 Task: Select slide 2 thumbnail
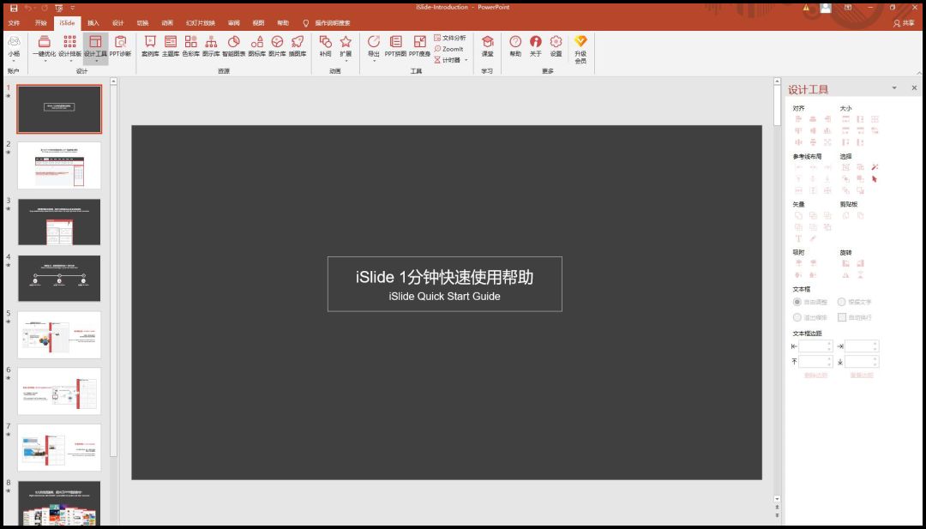[59, 165]
